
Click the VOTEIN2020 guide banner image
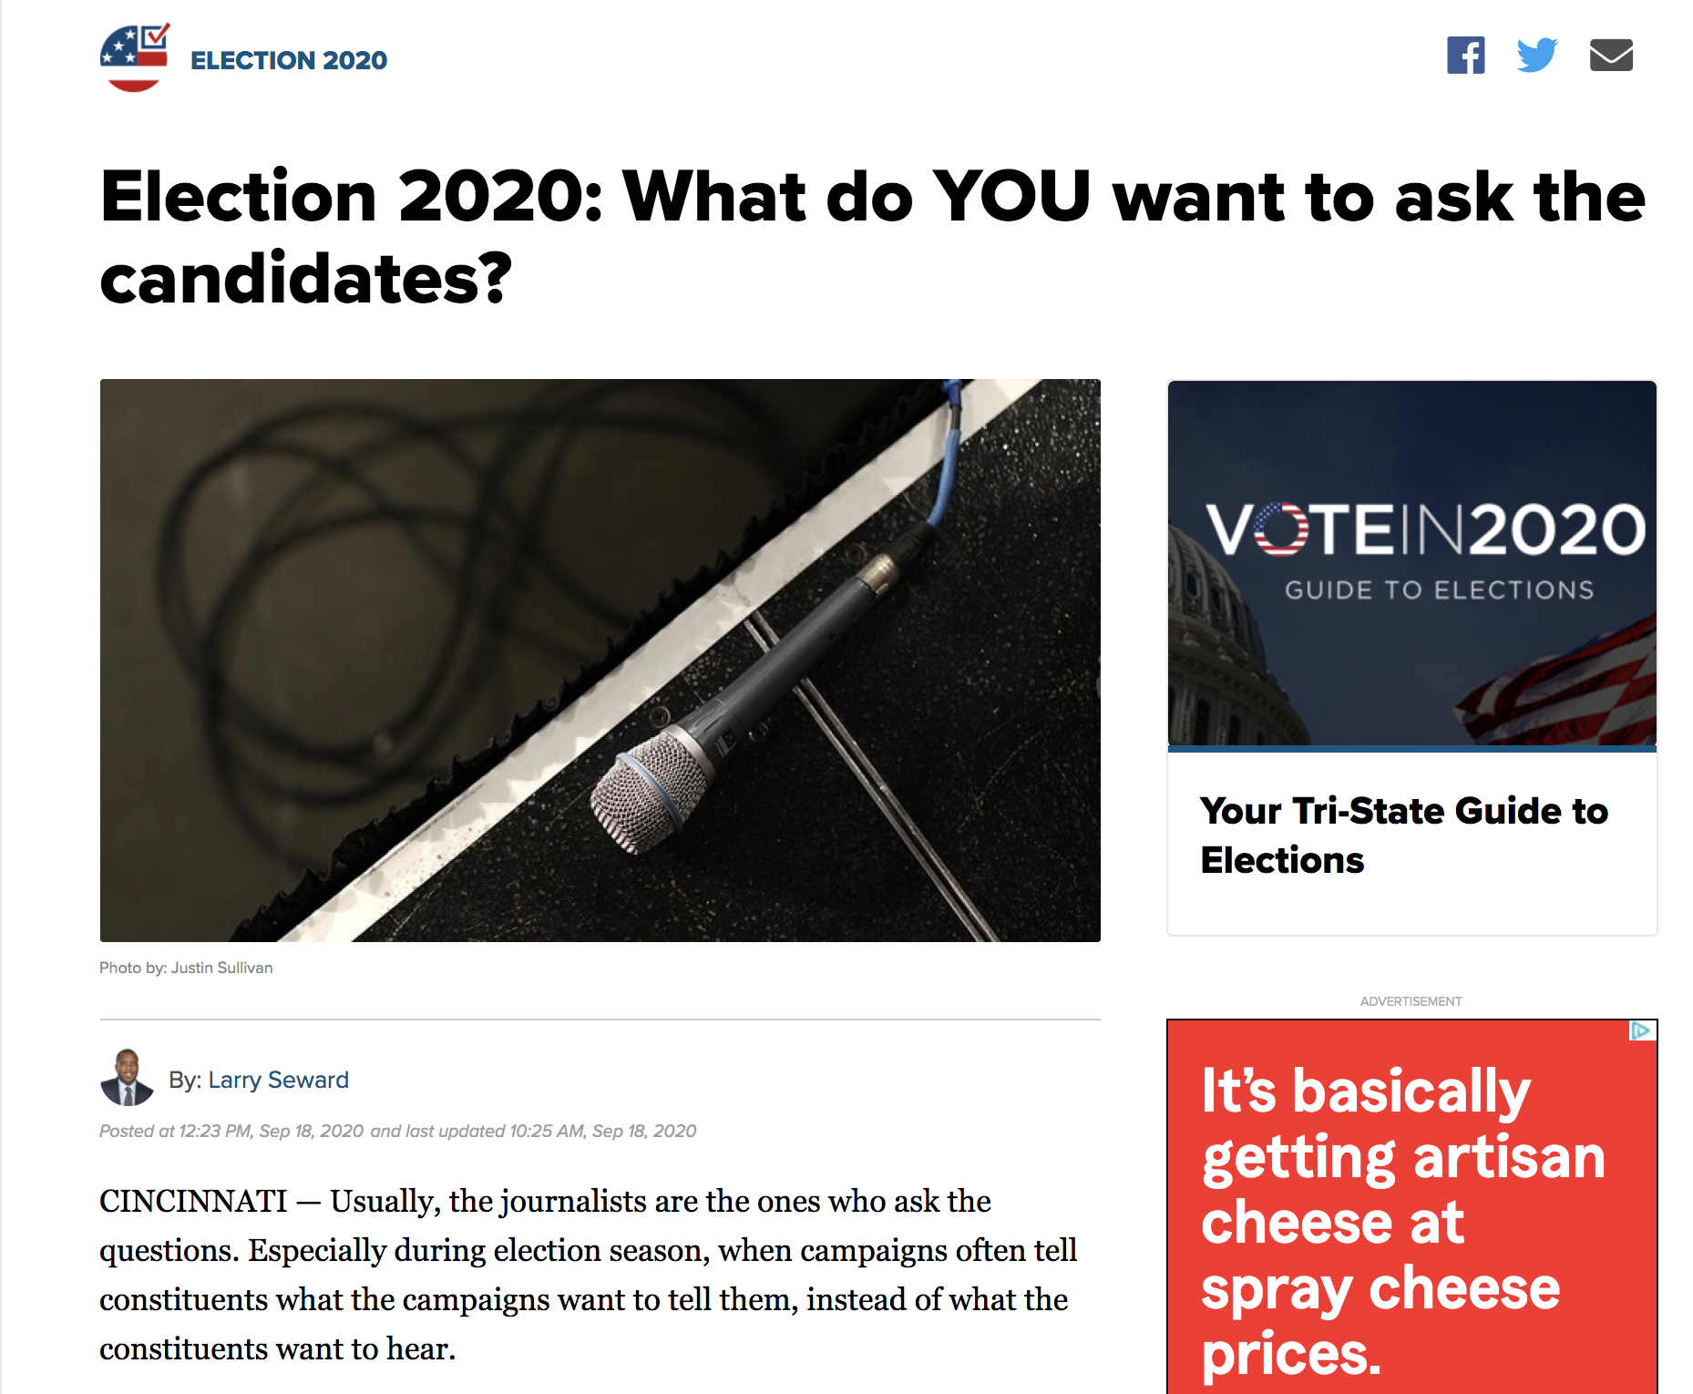point(1411,562)
